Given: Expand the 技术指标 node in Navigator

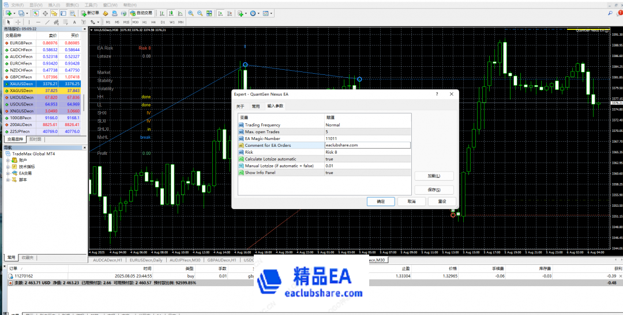Looking at the screenshot, I should click(x=8, y=167).
